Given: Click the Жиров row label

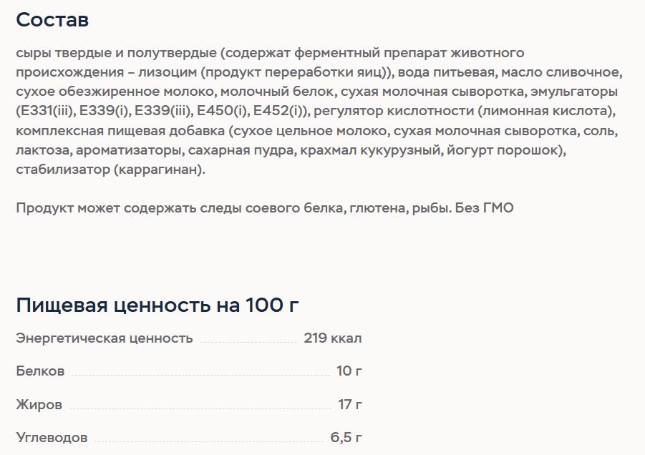Looking at the screenshot, I should [x=39, y=404].
